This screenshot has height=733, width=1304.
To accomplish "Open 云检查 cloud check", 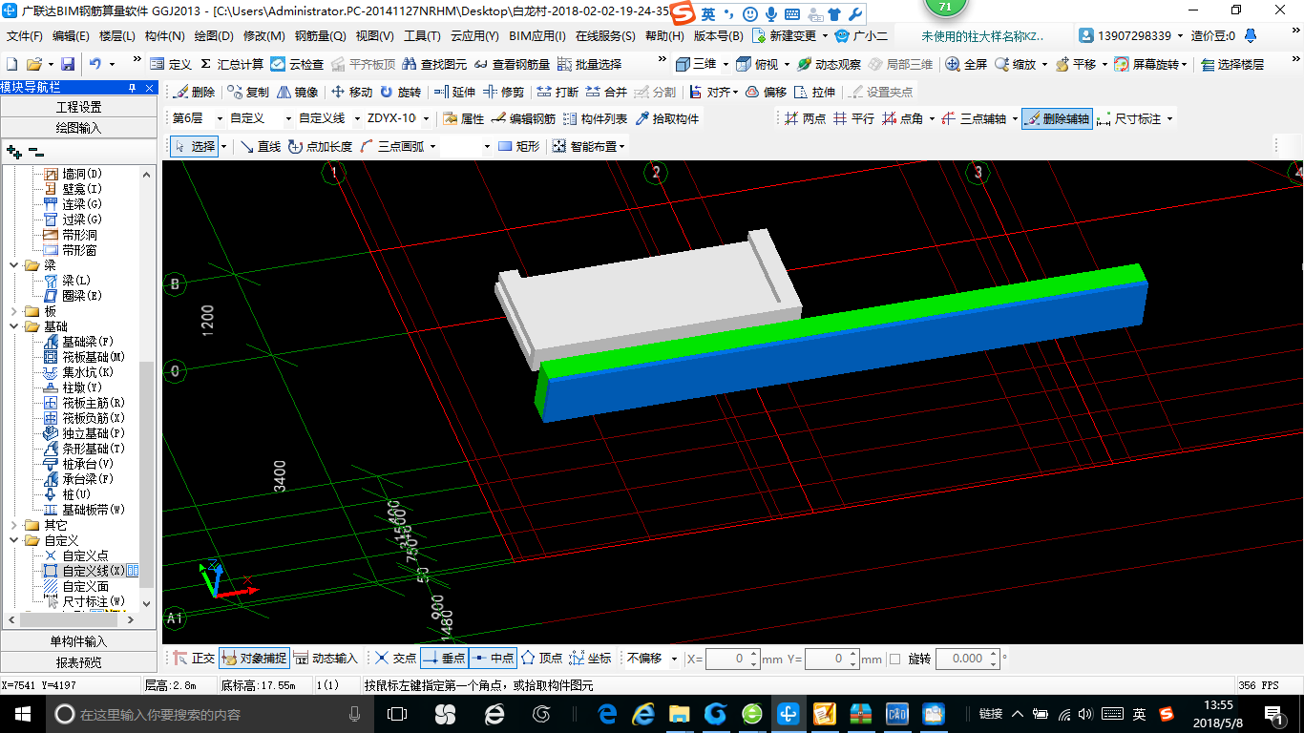I will pyautogui.click(x=297, y=64).
